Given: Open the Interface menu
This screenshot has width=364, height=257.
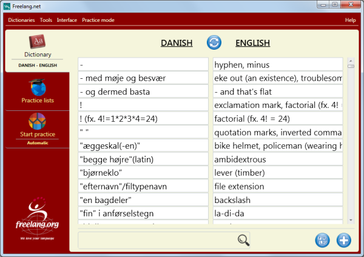Looking at the screenshot, I should point(67,20).
